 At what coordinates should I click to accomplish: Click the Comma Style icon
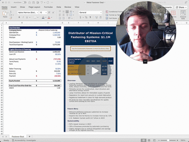(90, 17)
